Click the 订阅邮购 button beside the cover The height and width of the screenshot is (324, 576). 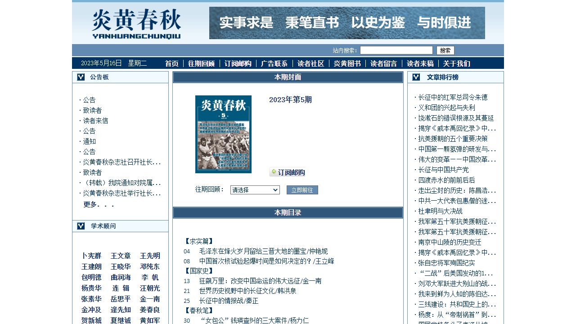point(287,172)
